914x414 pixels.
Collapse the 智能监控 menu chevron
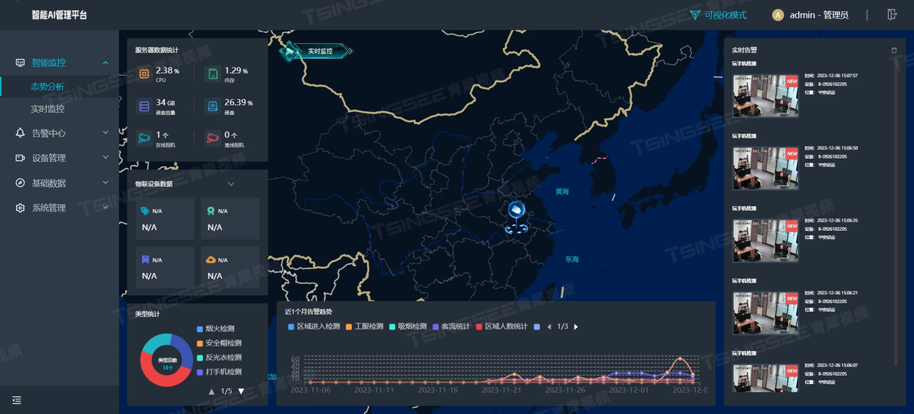point(106,62)
